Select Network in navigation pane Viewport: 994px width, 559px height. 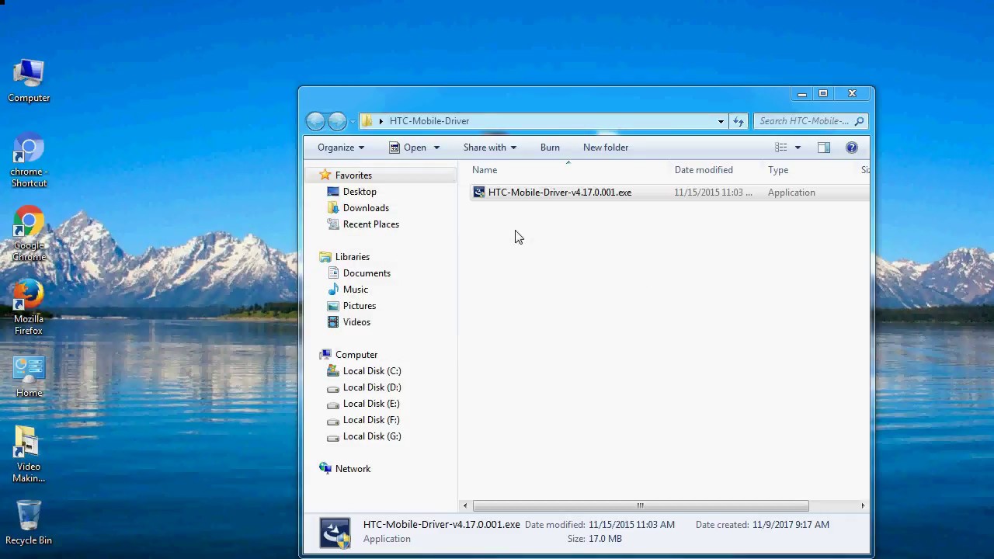point(353,469)
